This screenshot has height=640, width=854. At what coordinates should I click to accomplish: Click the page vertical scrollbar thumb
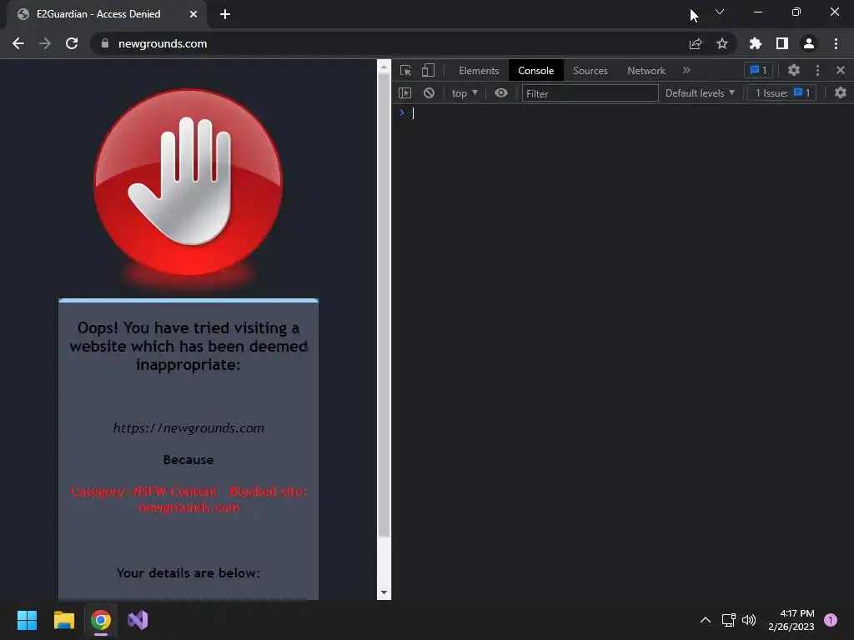[384, 306]
